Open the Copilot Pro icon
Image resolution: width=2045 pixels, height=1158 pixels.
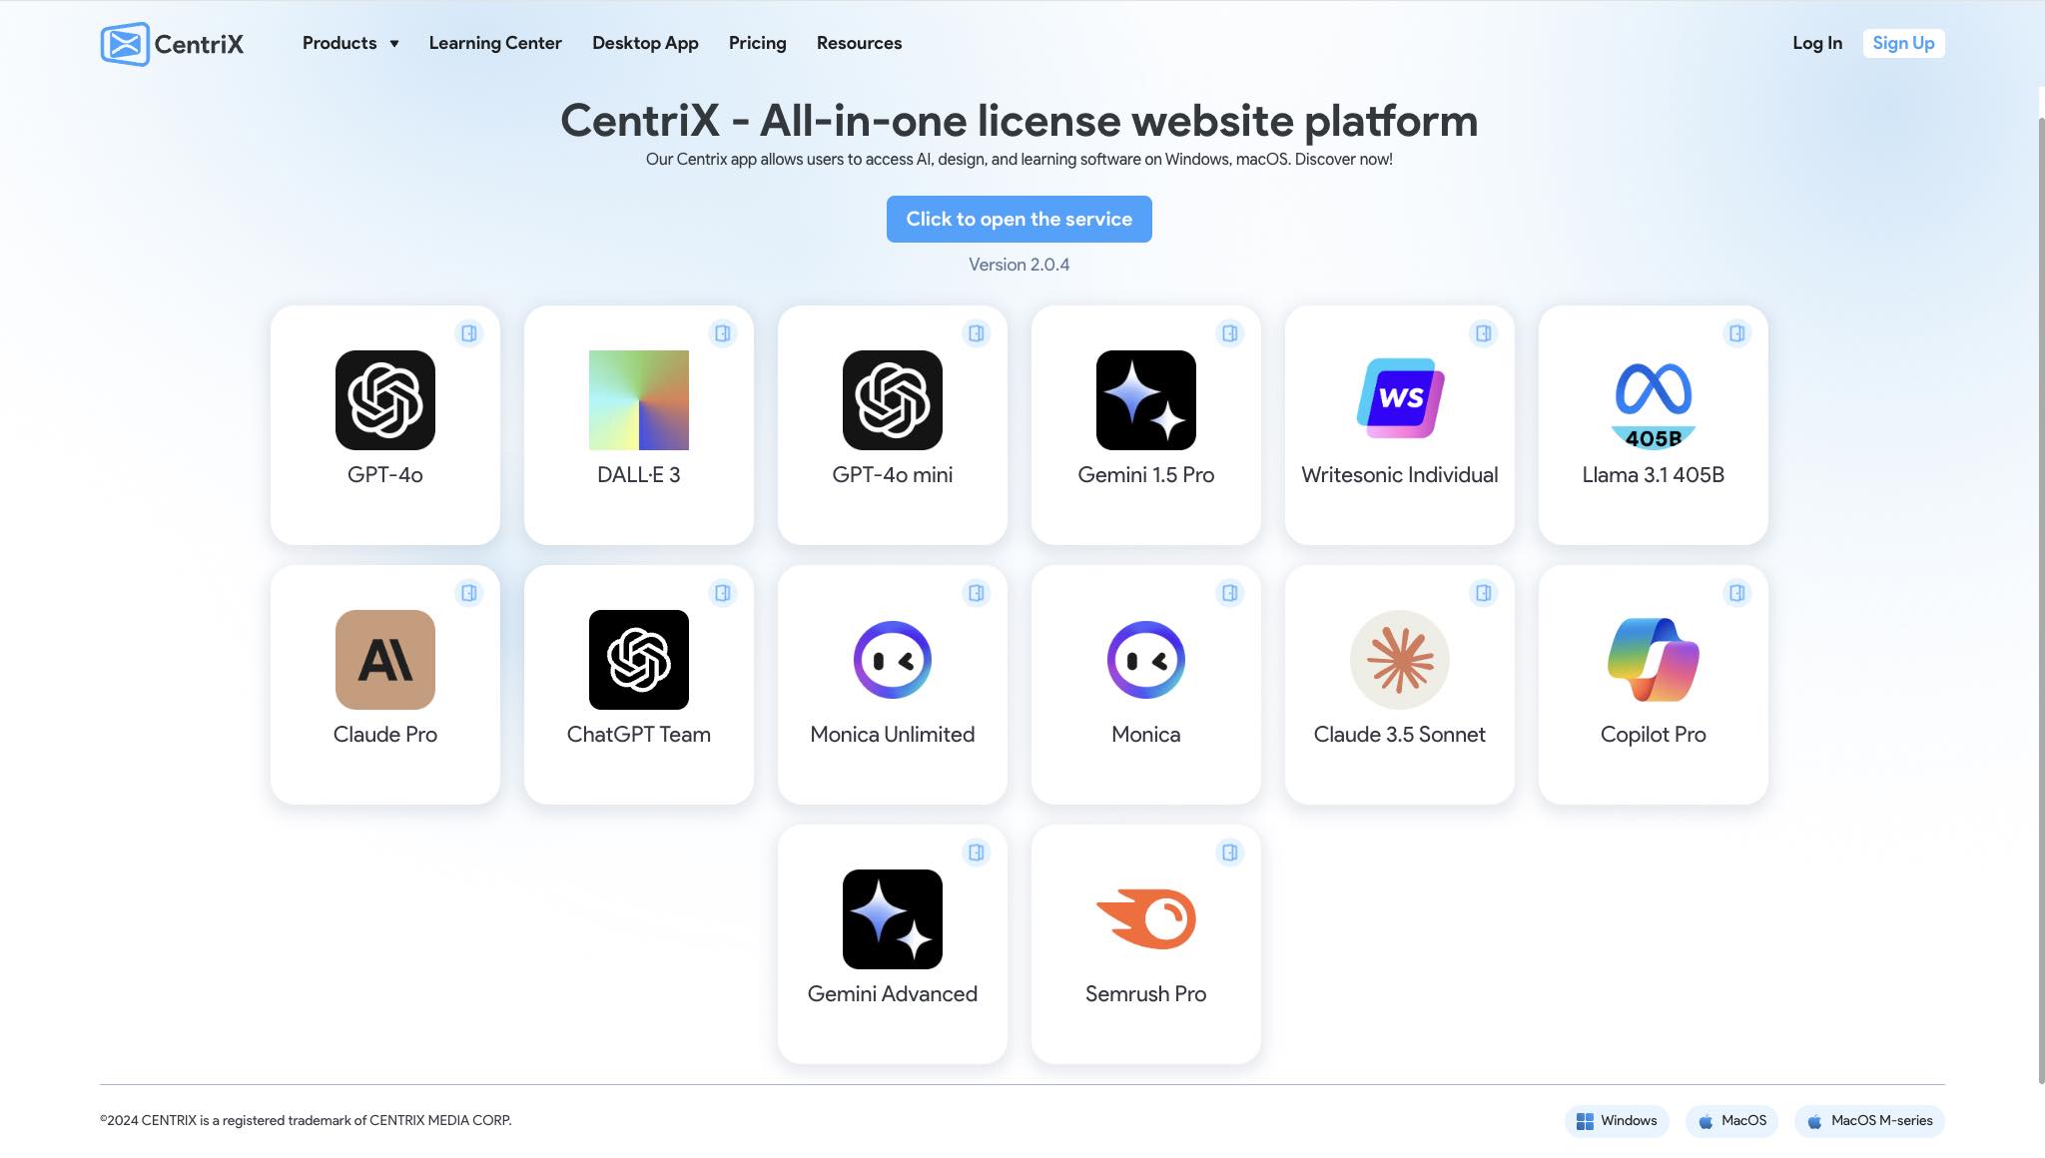[1653, 660]
